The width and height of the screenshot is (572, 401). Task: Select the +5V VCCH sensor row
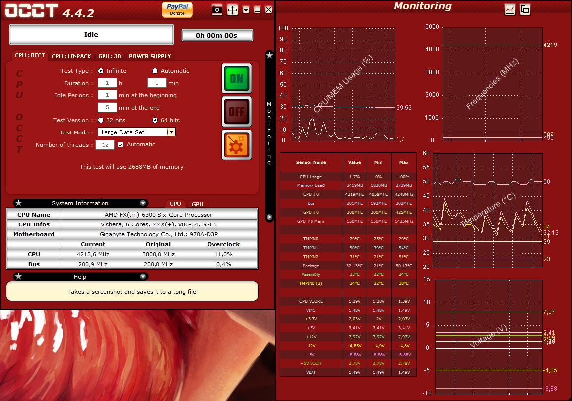(348, 363)
